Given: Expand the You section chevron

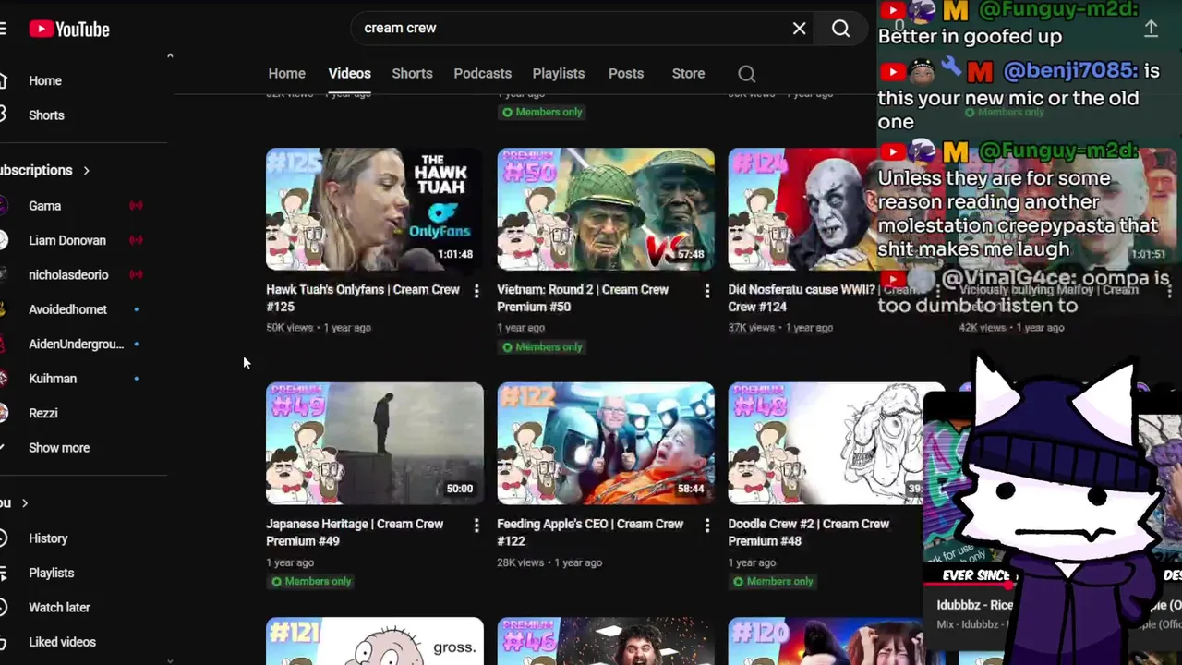Looking at the screenshot, I should tap(25, 503).
